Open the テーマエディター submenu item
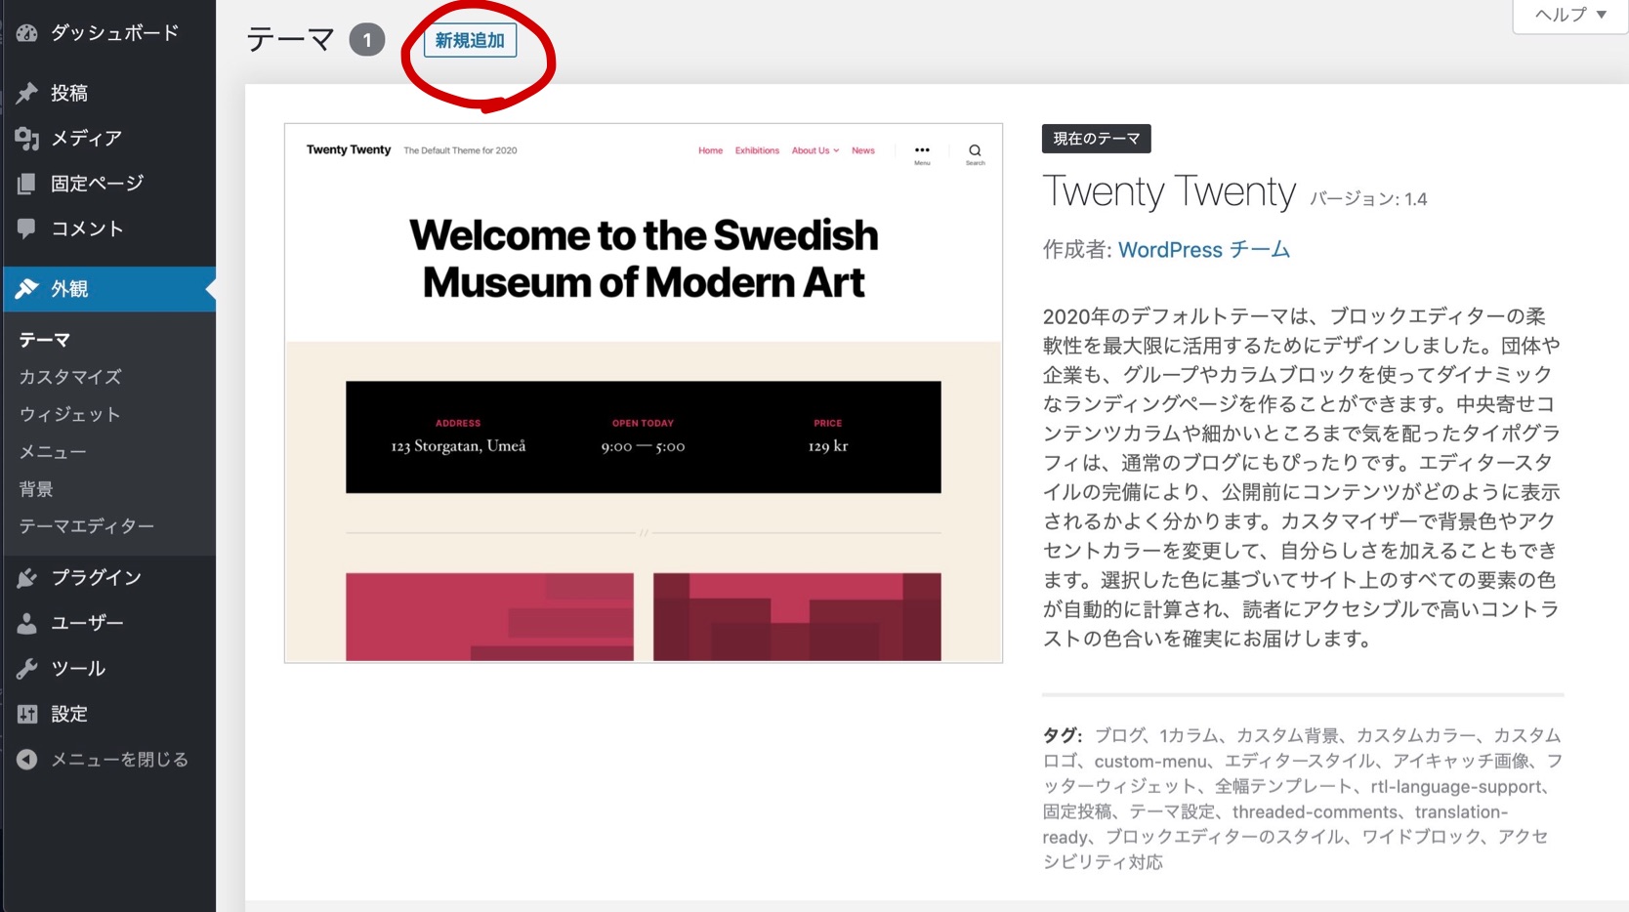This screenshot has width=1629, height=912. click(87, 526)
